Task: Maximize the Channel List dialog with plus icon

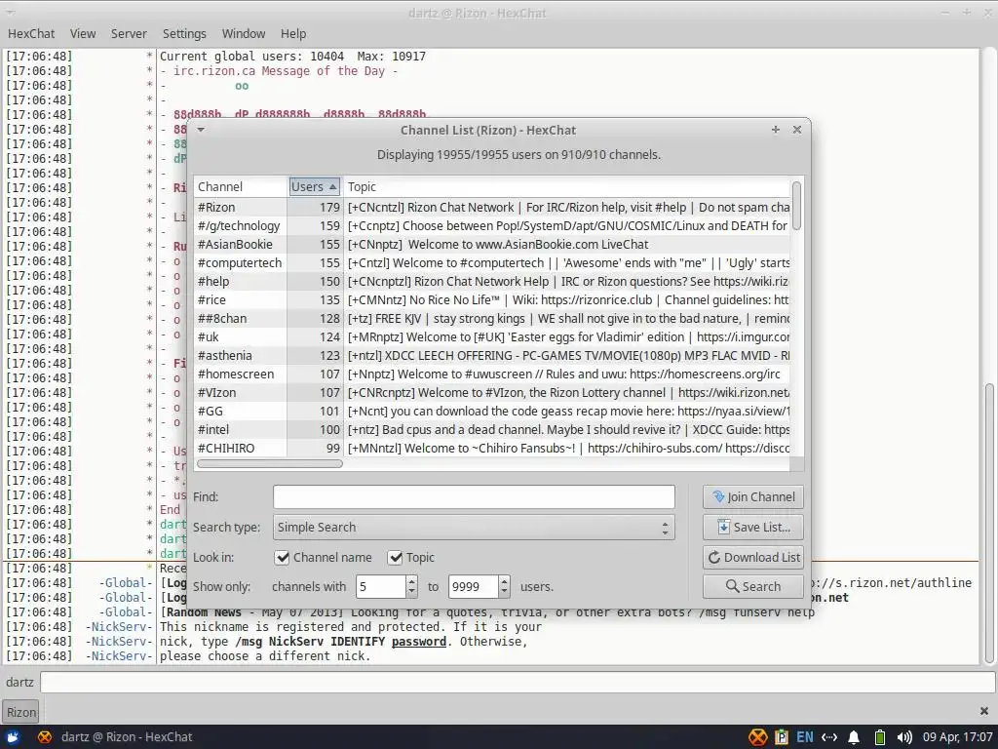Action: tap(775, 130)
